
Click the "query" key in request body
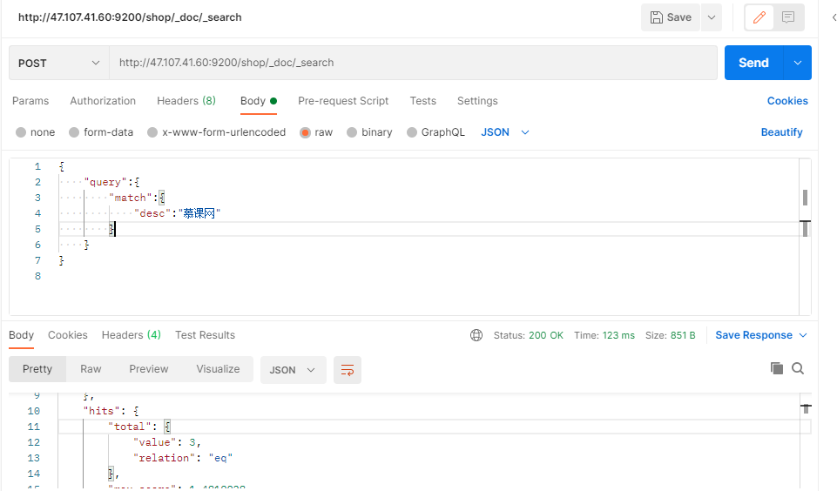tap(105, 182)
